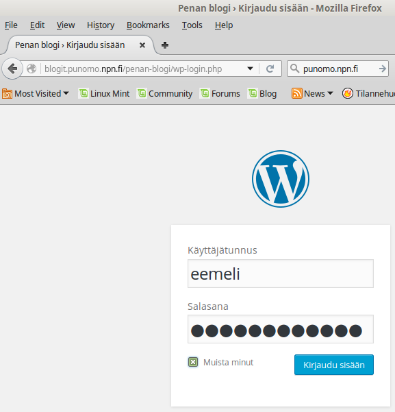Click the search magnifier icon
This screenshot has height=412, width=395.
295,69
